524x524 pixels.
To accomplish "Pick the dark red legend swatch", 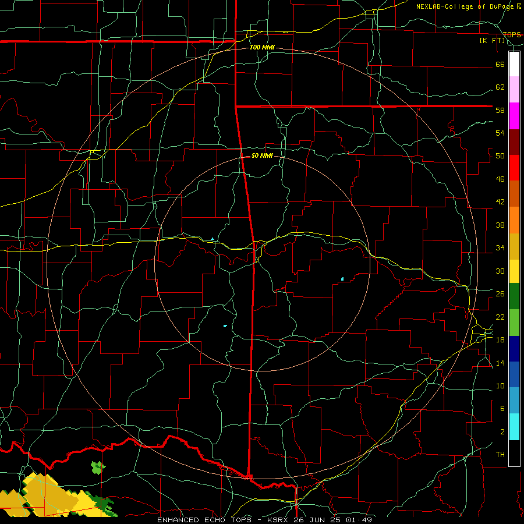I will [514, 141].
